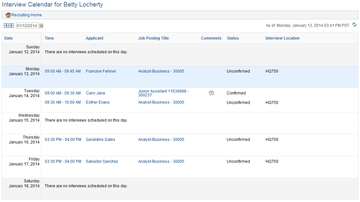The height and width of the screenshot is (202, 360).
Task: Open Friday's Analyst-Business - 30005 job posting
Action: click(x=161, y=161)
